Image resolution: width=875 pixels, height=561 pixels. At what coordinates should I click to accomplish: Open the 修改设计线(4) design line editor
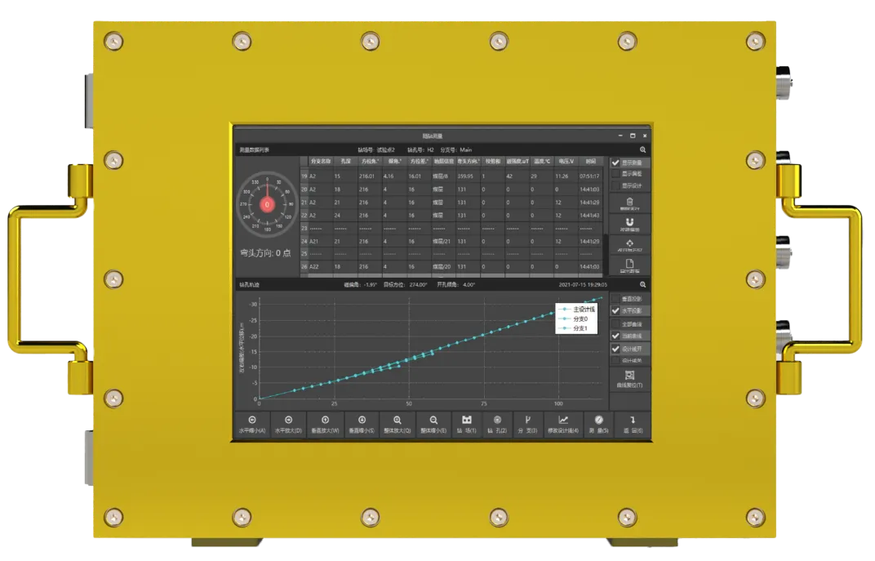click(x=563, y=425)
